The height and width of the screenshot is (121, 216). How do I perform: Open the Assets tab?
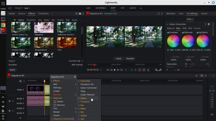(12, 13)
